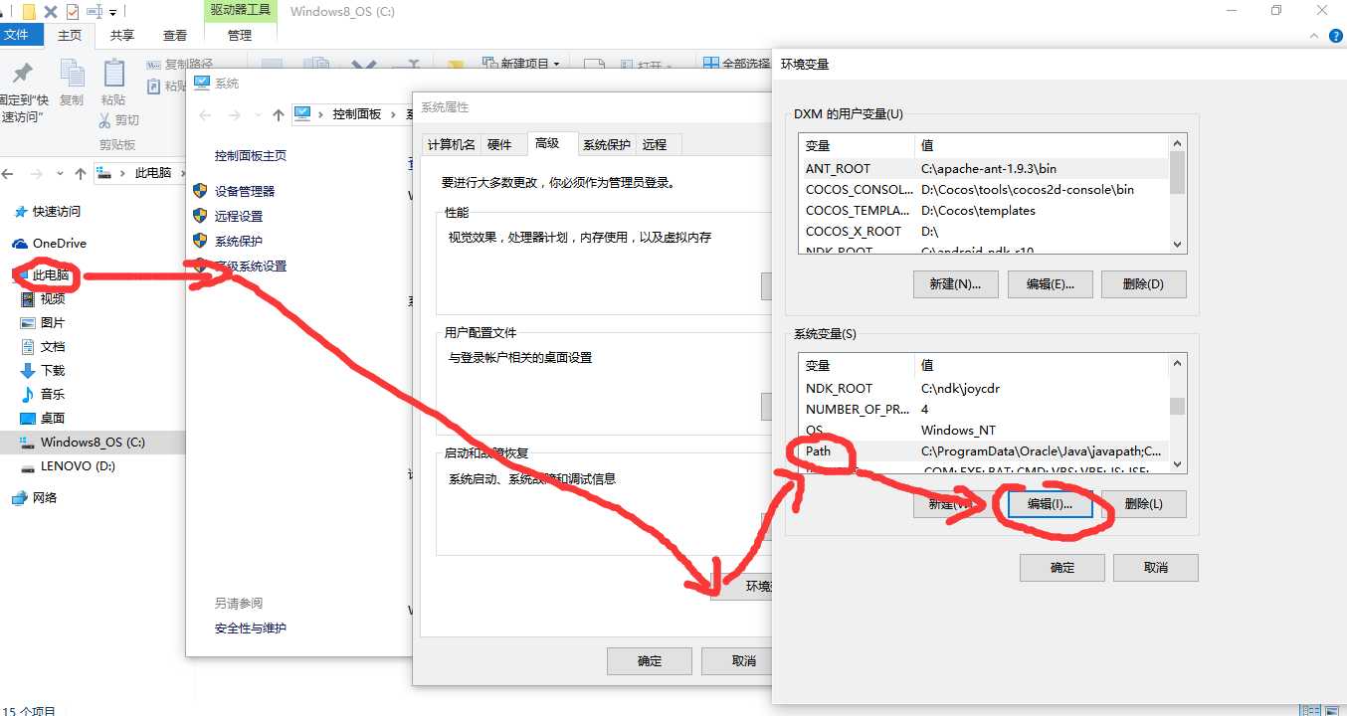
Task: Select Windows8_OS (C:) drive in sidebar
Action: (93, 442)
